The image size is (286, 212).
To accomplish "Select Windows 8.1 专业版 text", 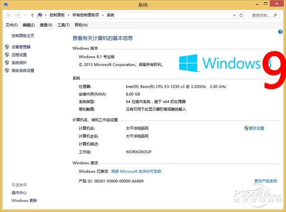I will 97,57.
